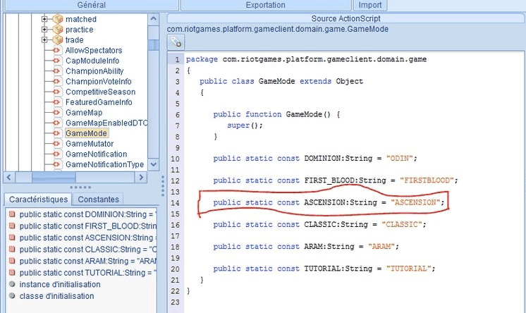Expand the matched package node
This screenshot has height=313, width=526.
coord(44,19)
